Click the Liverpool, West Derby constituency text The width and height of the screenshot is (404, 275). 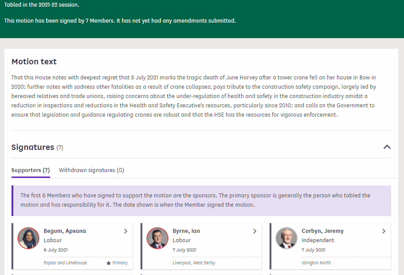tap(194, 263)
